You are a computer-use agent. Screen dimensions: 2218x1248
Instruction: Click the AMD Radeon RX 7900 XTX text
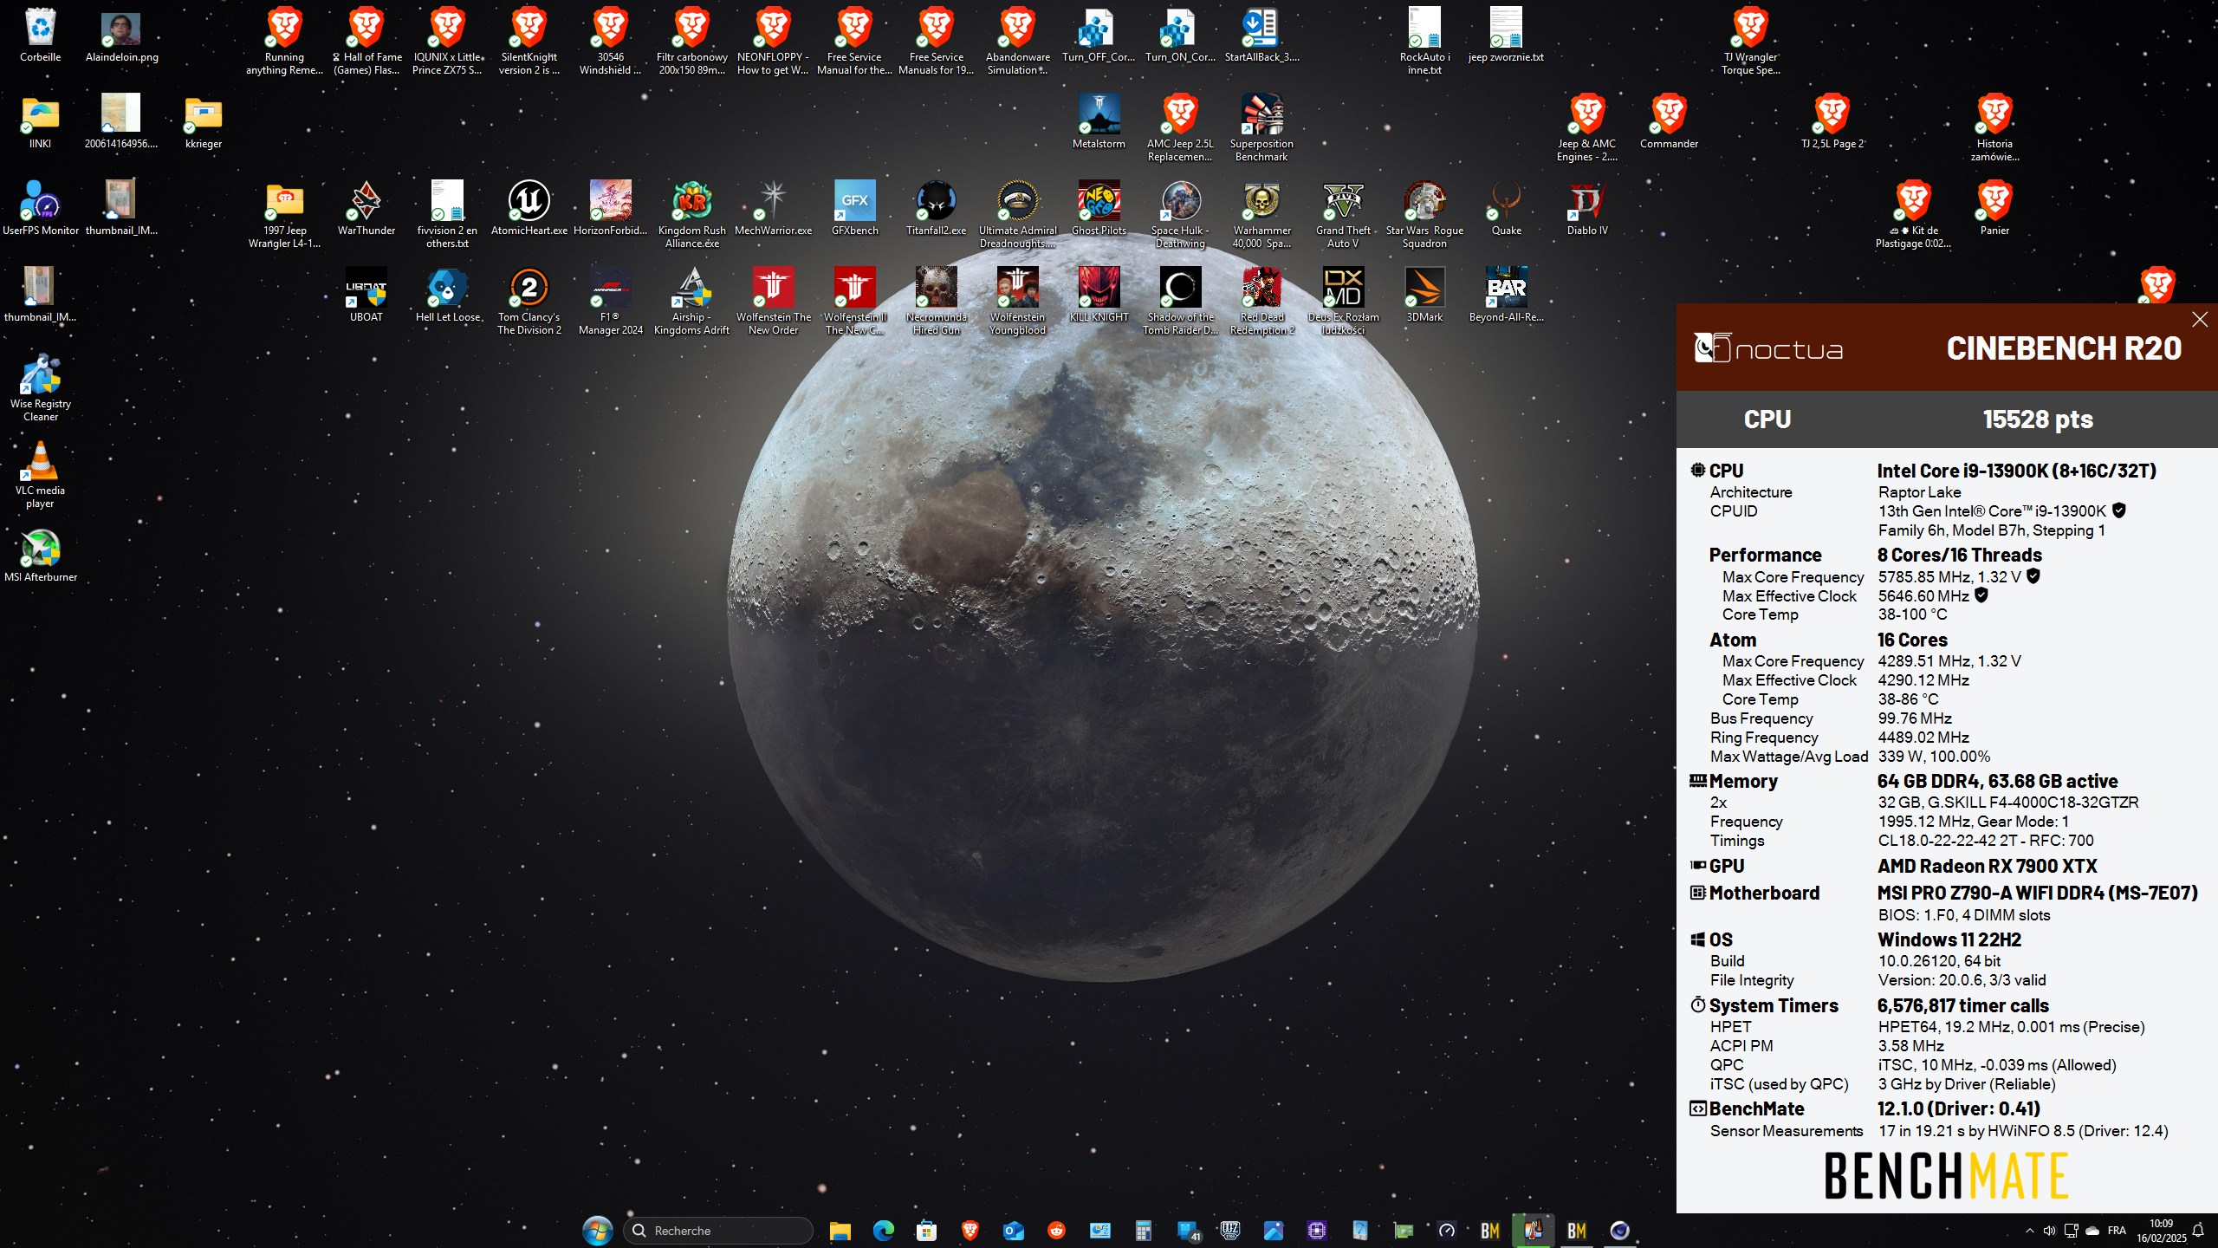click(1988, 866)
